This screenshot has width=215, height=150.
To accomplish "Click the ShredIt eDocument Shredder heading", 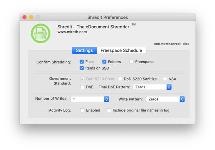I will (93, 27).
